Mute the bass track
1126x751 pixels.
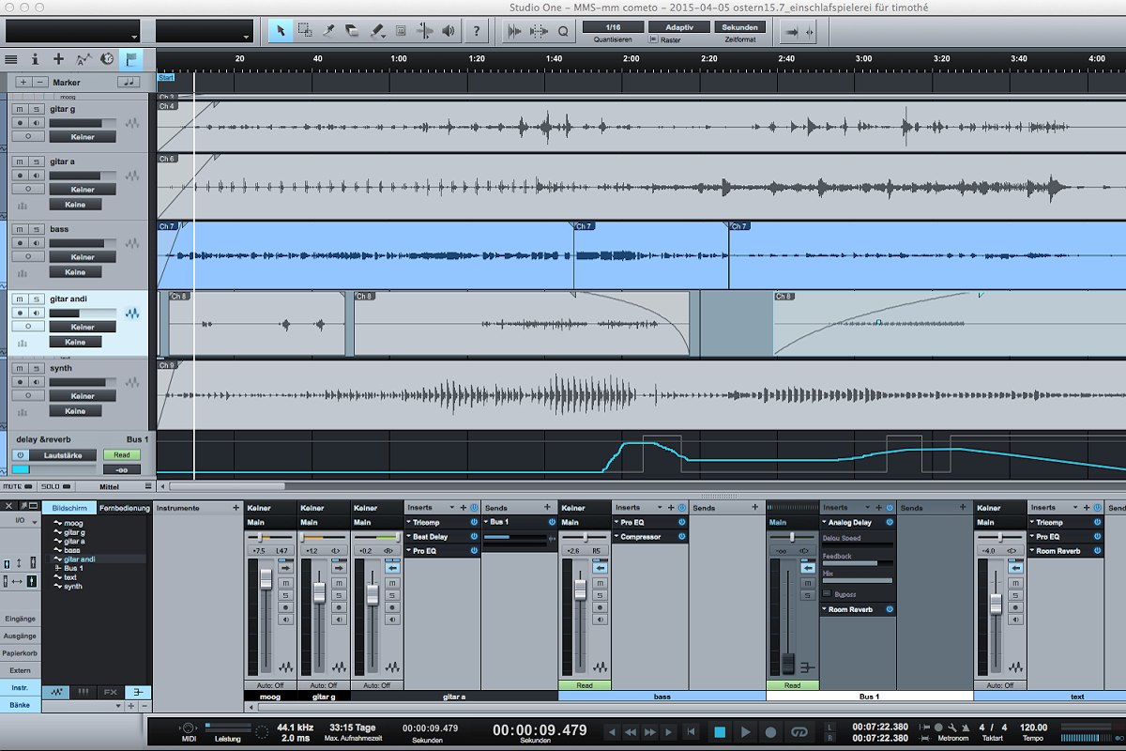pos(20,229)
